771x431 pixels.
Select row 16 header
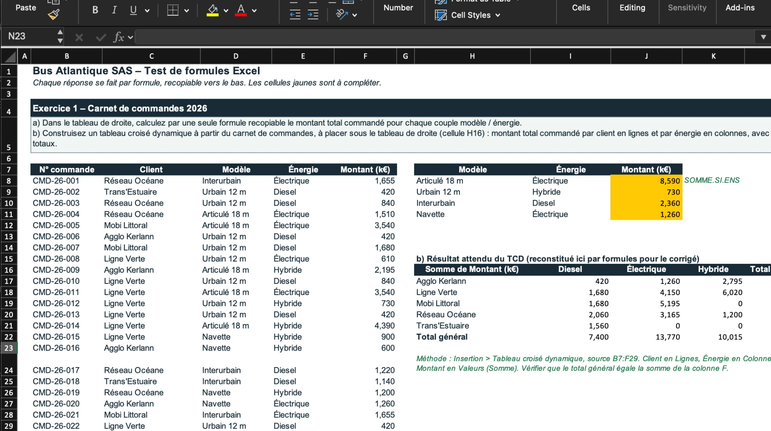click(9, 270)
